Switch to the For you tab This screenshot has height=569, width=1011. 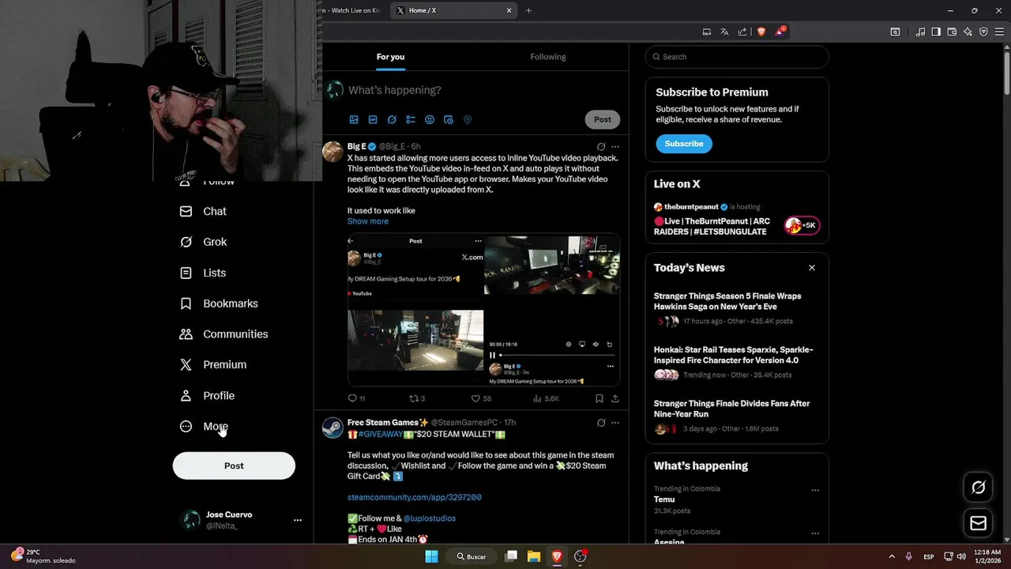tap(390, 57)
